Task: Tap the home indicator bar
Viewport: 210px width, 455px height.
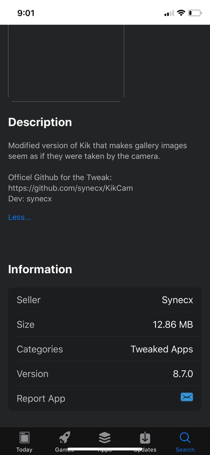Action: pos(105,449)
